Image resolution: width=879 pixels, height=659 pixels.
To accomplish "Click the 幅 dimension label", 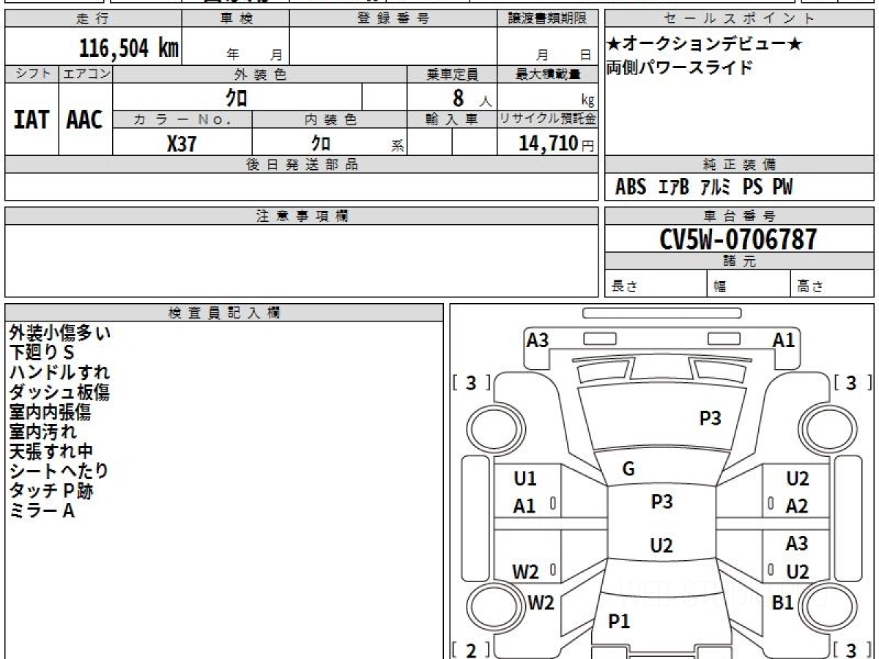I will click(x=720, y=287).
